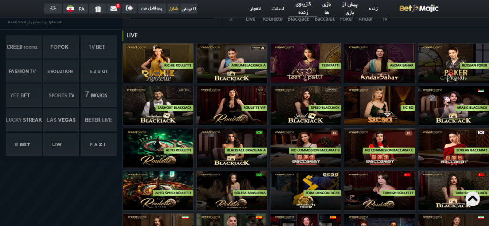The height and width of the screenshot is (226, 489).
Task: Select the EVOLUTION provider filter
Action: [60, 71]
